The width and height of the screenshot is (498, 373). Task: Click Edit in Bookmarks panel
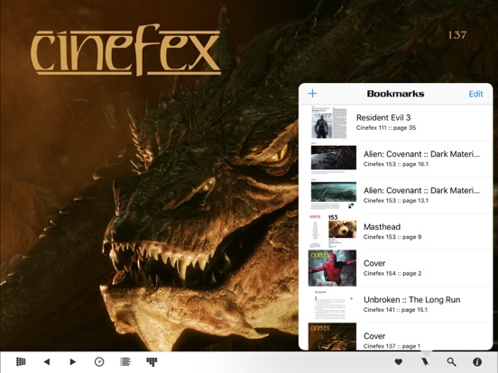click(475, 94)
